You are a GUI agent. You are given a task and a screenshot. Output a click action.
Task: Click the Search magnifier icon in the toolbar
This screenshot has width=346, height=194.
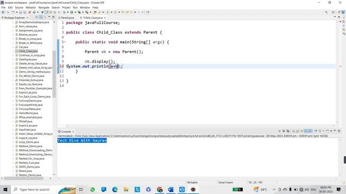[326, 12]
